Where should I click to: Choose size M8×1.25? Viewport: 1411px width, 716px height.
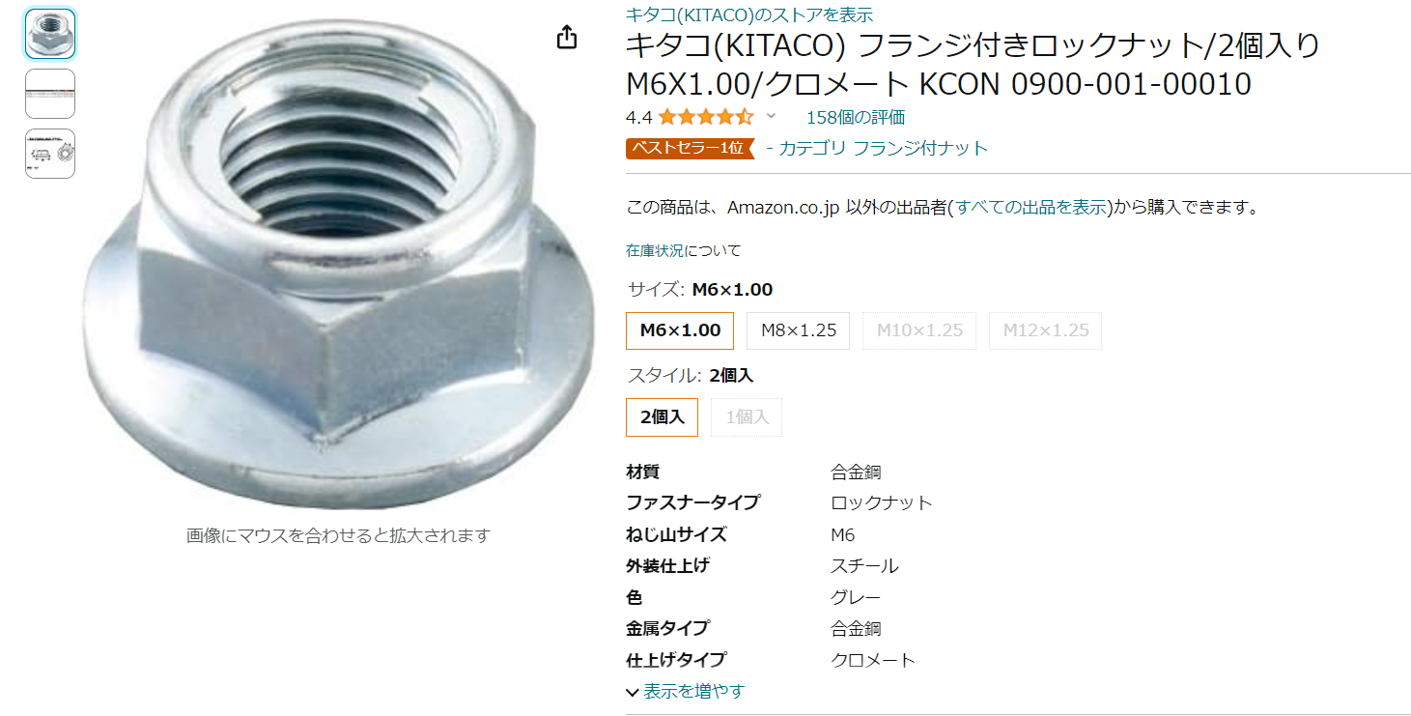(798, 330)
